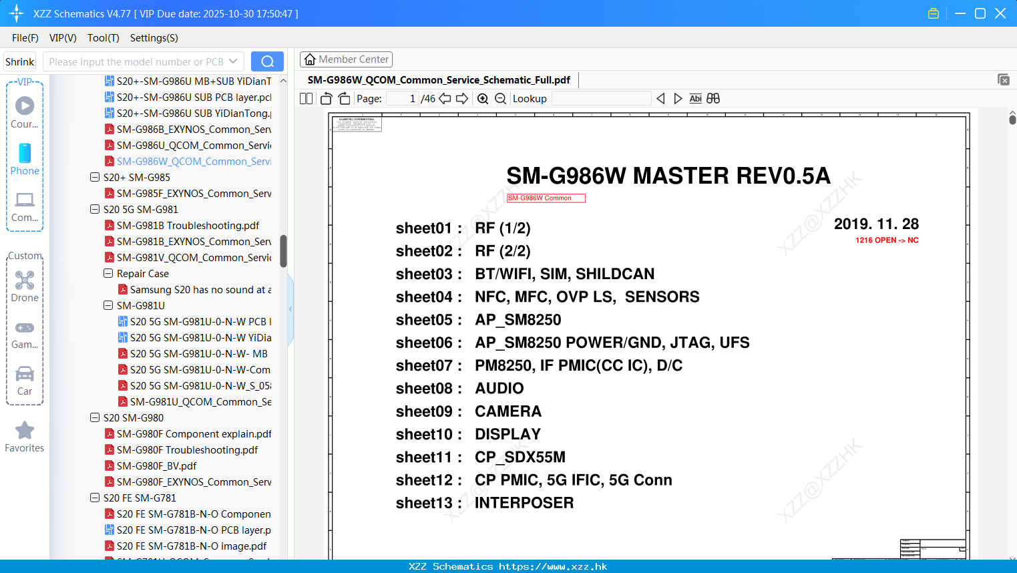
Task: Open Samsung S20 has no sound repair case
Action: coord(195,290)
